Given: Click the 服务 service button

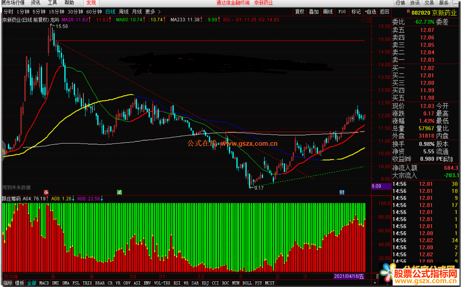Looking at the screenshot, I should [x=444, y=3].
